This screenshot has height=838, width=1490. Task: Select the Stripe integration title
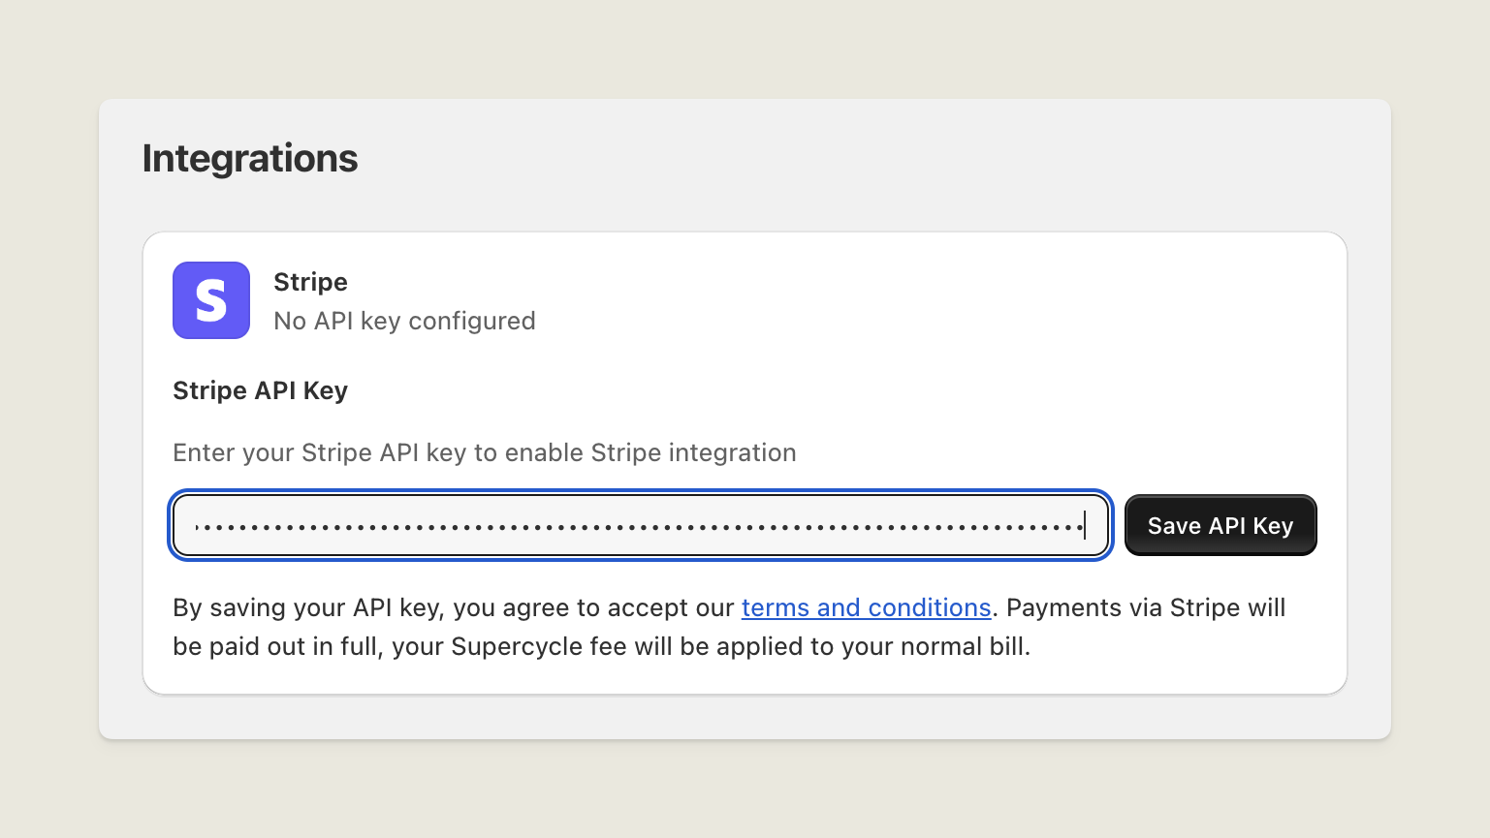[x=310, y=282]
